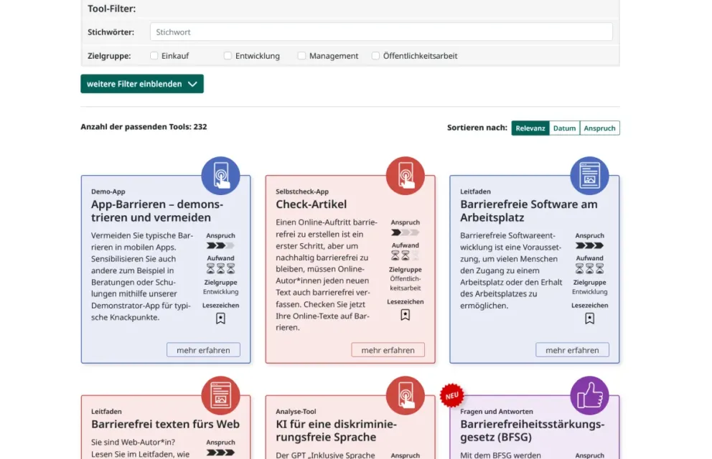Click the thumbs-up icon on Barrierefreiheitsstärkungsgesetz card

pyautogui.click(x=589, y=395)
